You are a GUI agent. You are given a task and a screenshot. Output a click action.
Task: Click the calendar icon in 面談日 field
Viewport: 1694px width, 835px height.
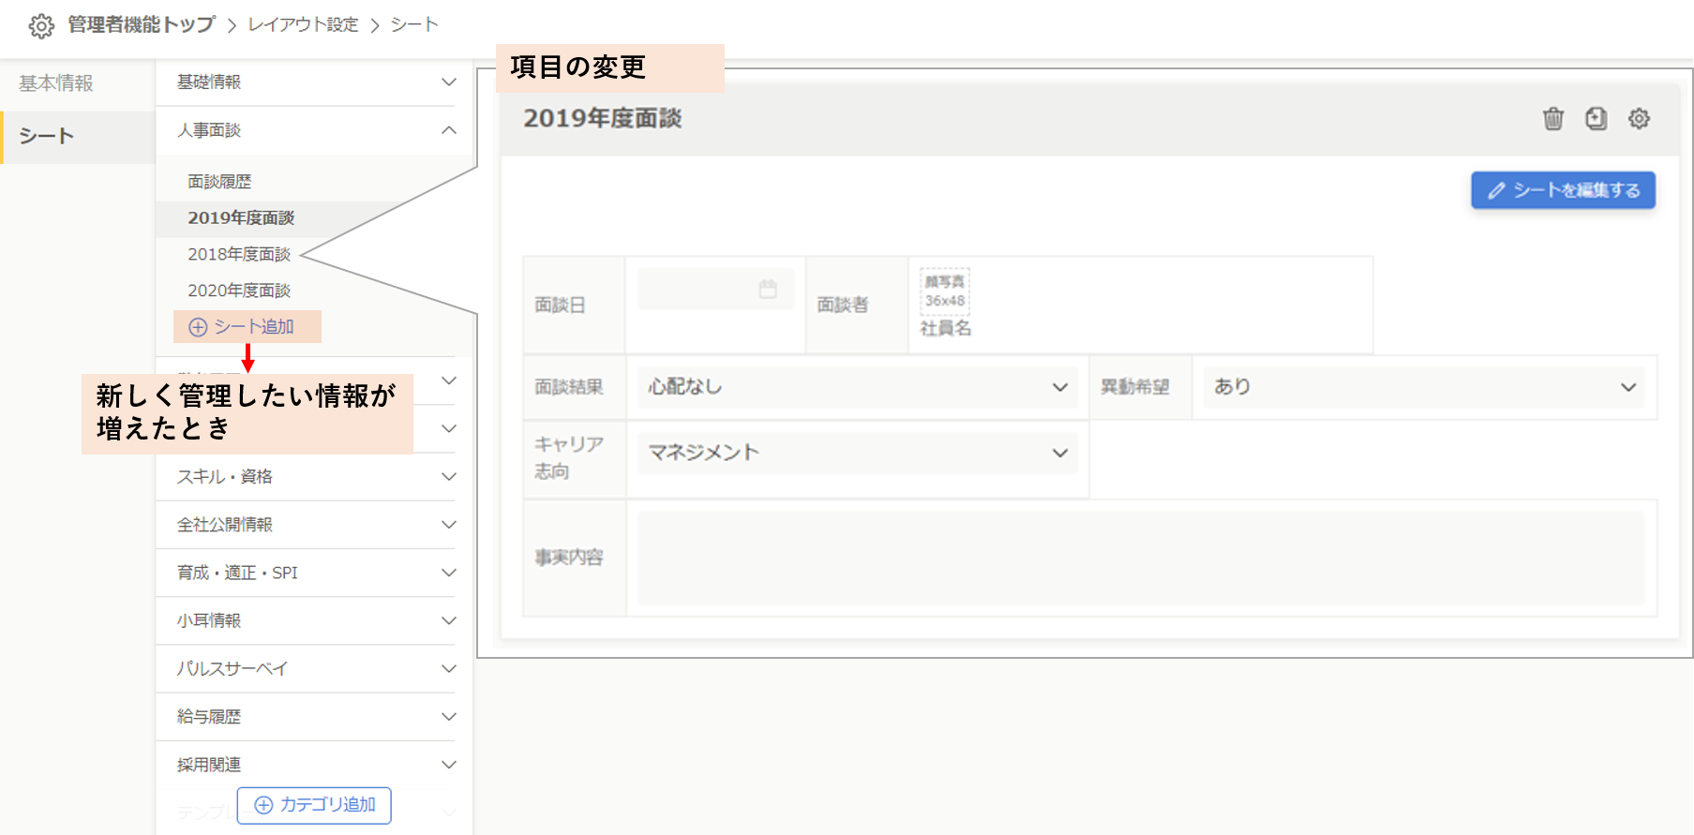pos(768,289)
